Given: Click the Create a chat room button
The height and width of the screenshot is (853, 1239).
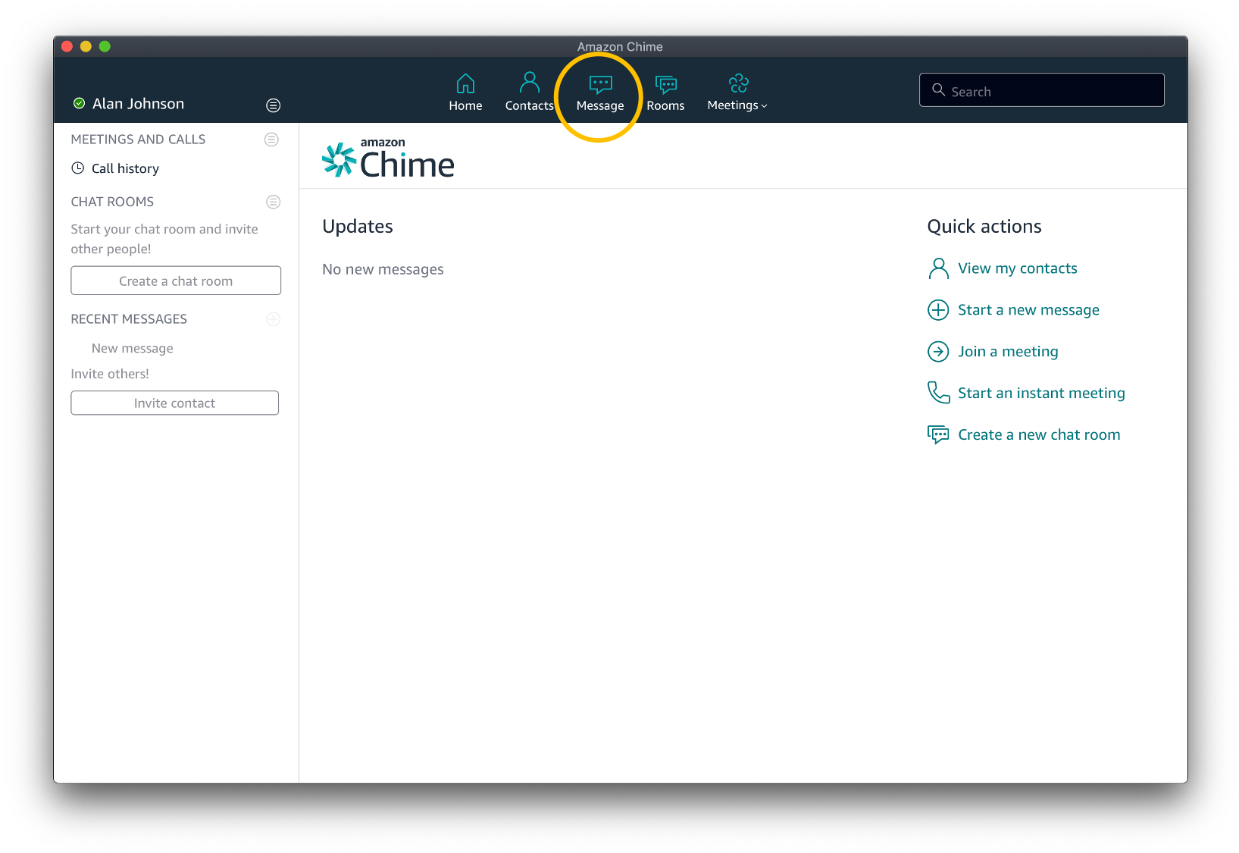Looking at the screenshot, I should (176, 281).
